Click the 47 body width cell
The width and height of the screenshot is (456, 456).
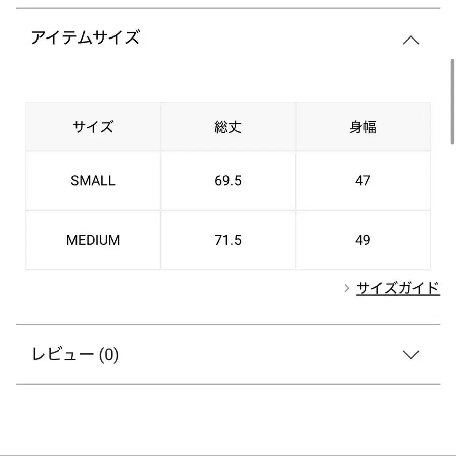[x=363, y=181]
